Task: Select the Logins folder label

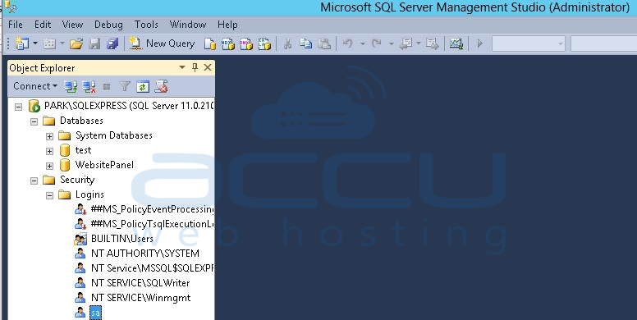Action: coord(89,194)
